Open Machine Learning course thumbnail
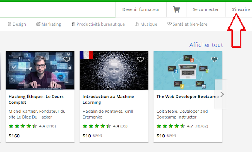 click(114, 71)
